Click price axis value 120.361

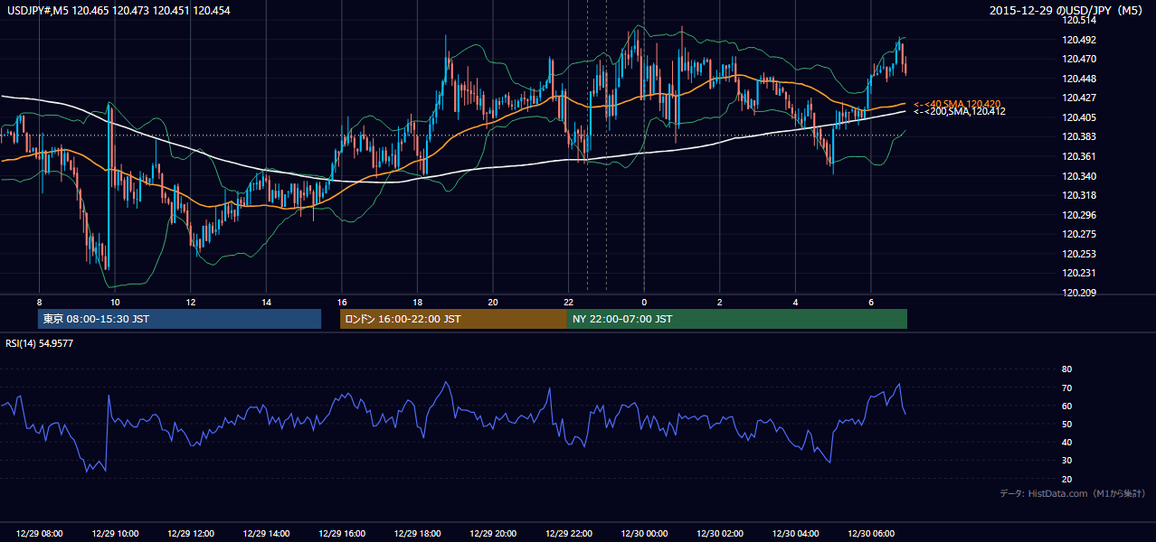pos(1078,156)
